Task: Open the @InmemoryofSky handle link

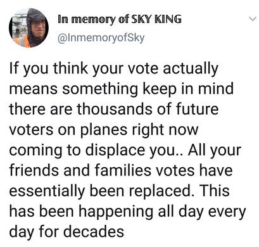Action: (101, 38)
